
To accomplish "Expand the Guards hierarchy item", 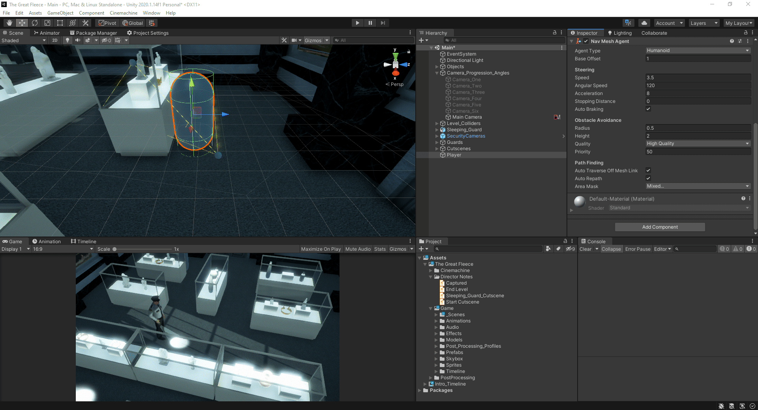I will click(x=437, y=142).
